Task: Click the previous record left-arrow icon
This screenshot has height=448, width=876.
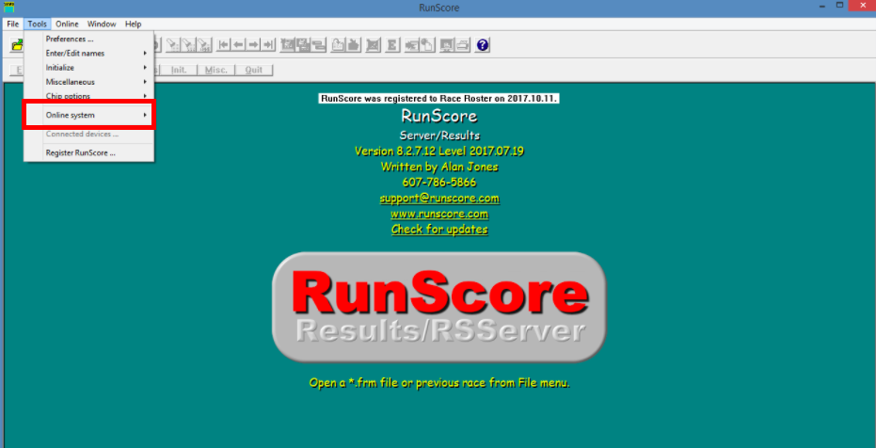Action: (x=239, y=45)
